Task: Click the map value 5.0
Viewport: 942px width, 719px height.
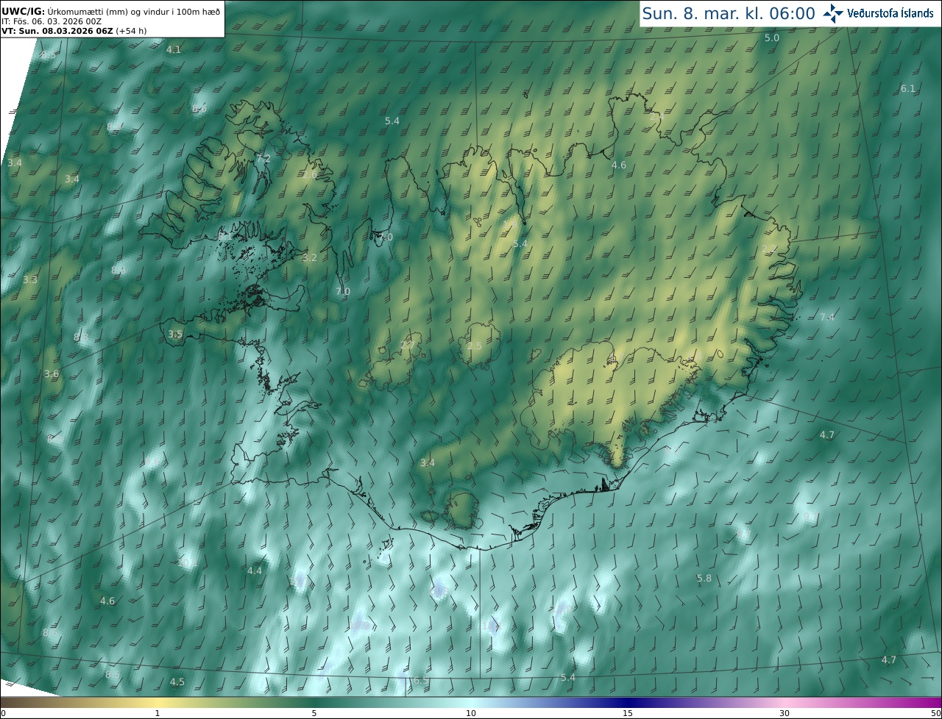Action: pos(772,37)
